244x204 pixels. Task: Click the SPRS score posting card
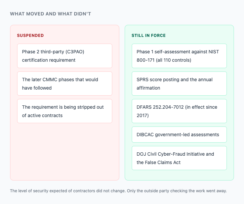click(x=179, y=84)
